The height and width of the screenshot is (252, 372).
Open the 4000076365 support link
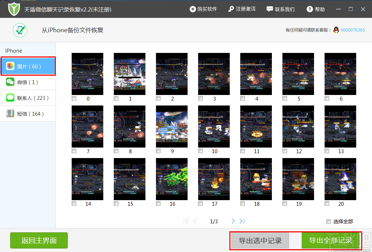click(x=353, y=30)
